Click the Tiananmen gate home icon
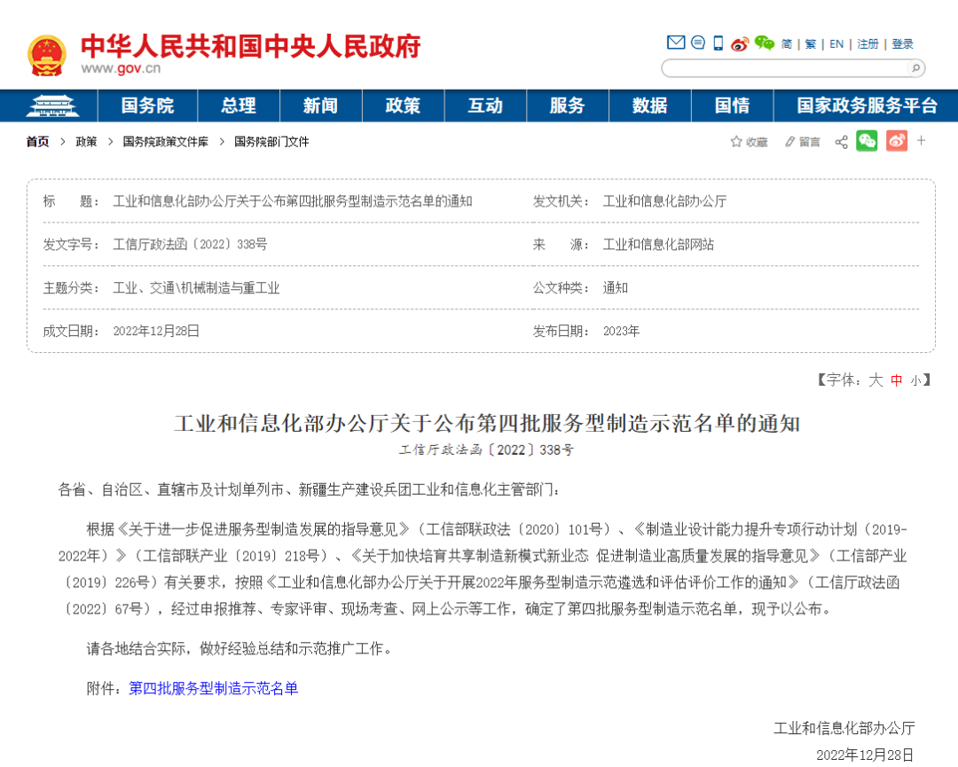Screen dimensions: 958x767 pyautogui.click(x=52, y=106)
